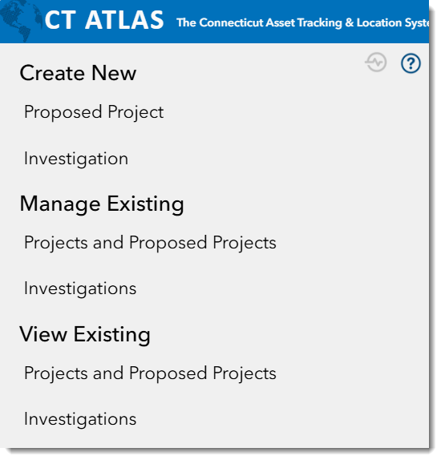The image size is (441, 460).
Task: Select the Create New section heading
Action: 78,73
